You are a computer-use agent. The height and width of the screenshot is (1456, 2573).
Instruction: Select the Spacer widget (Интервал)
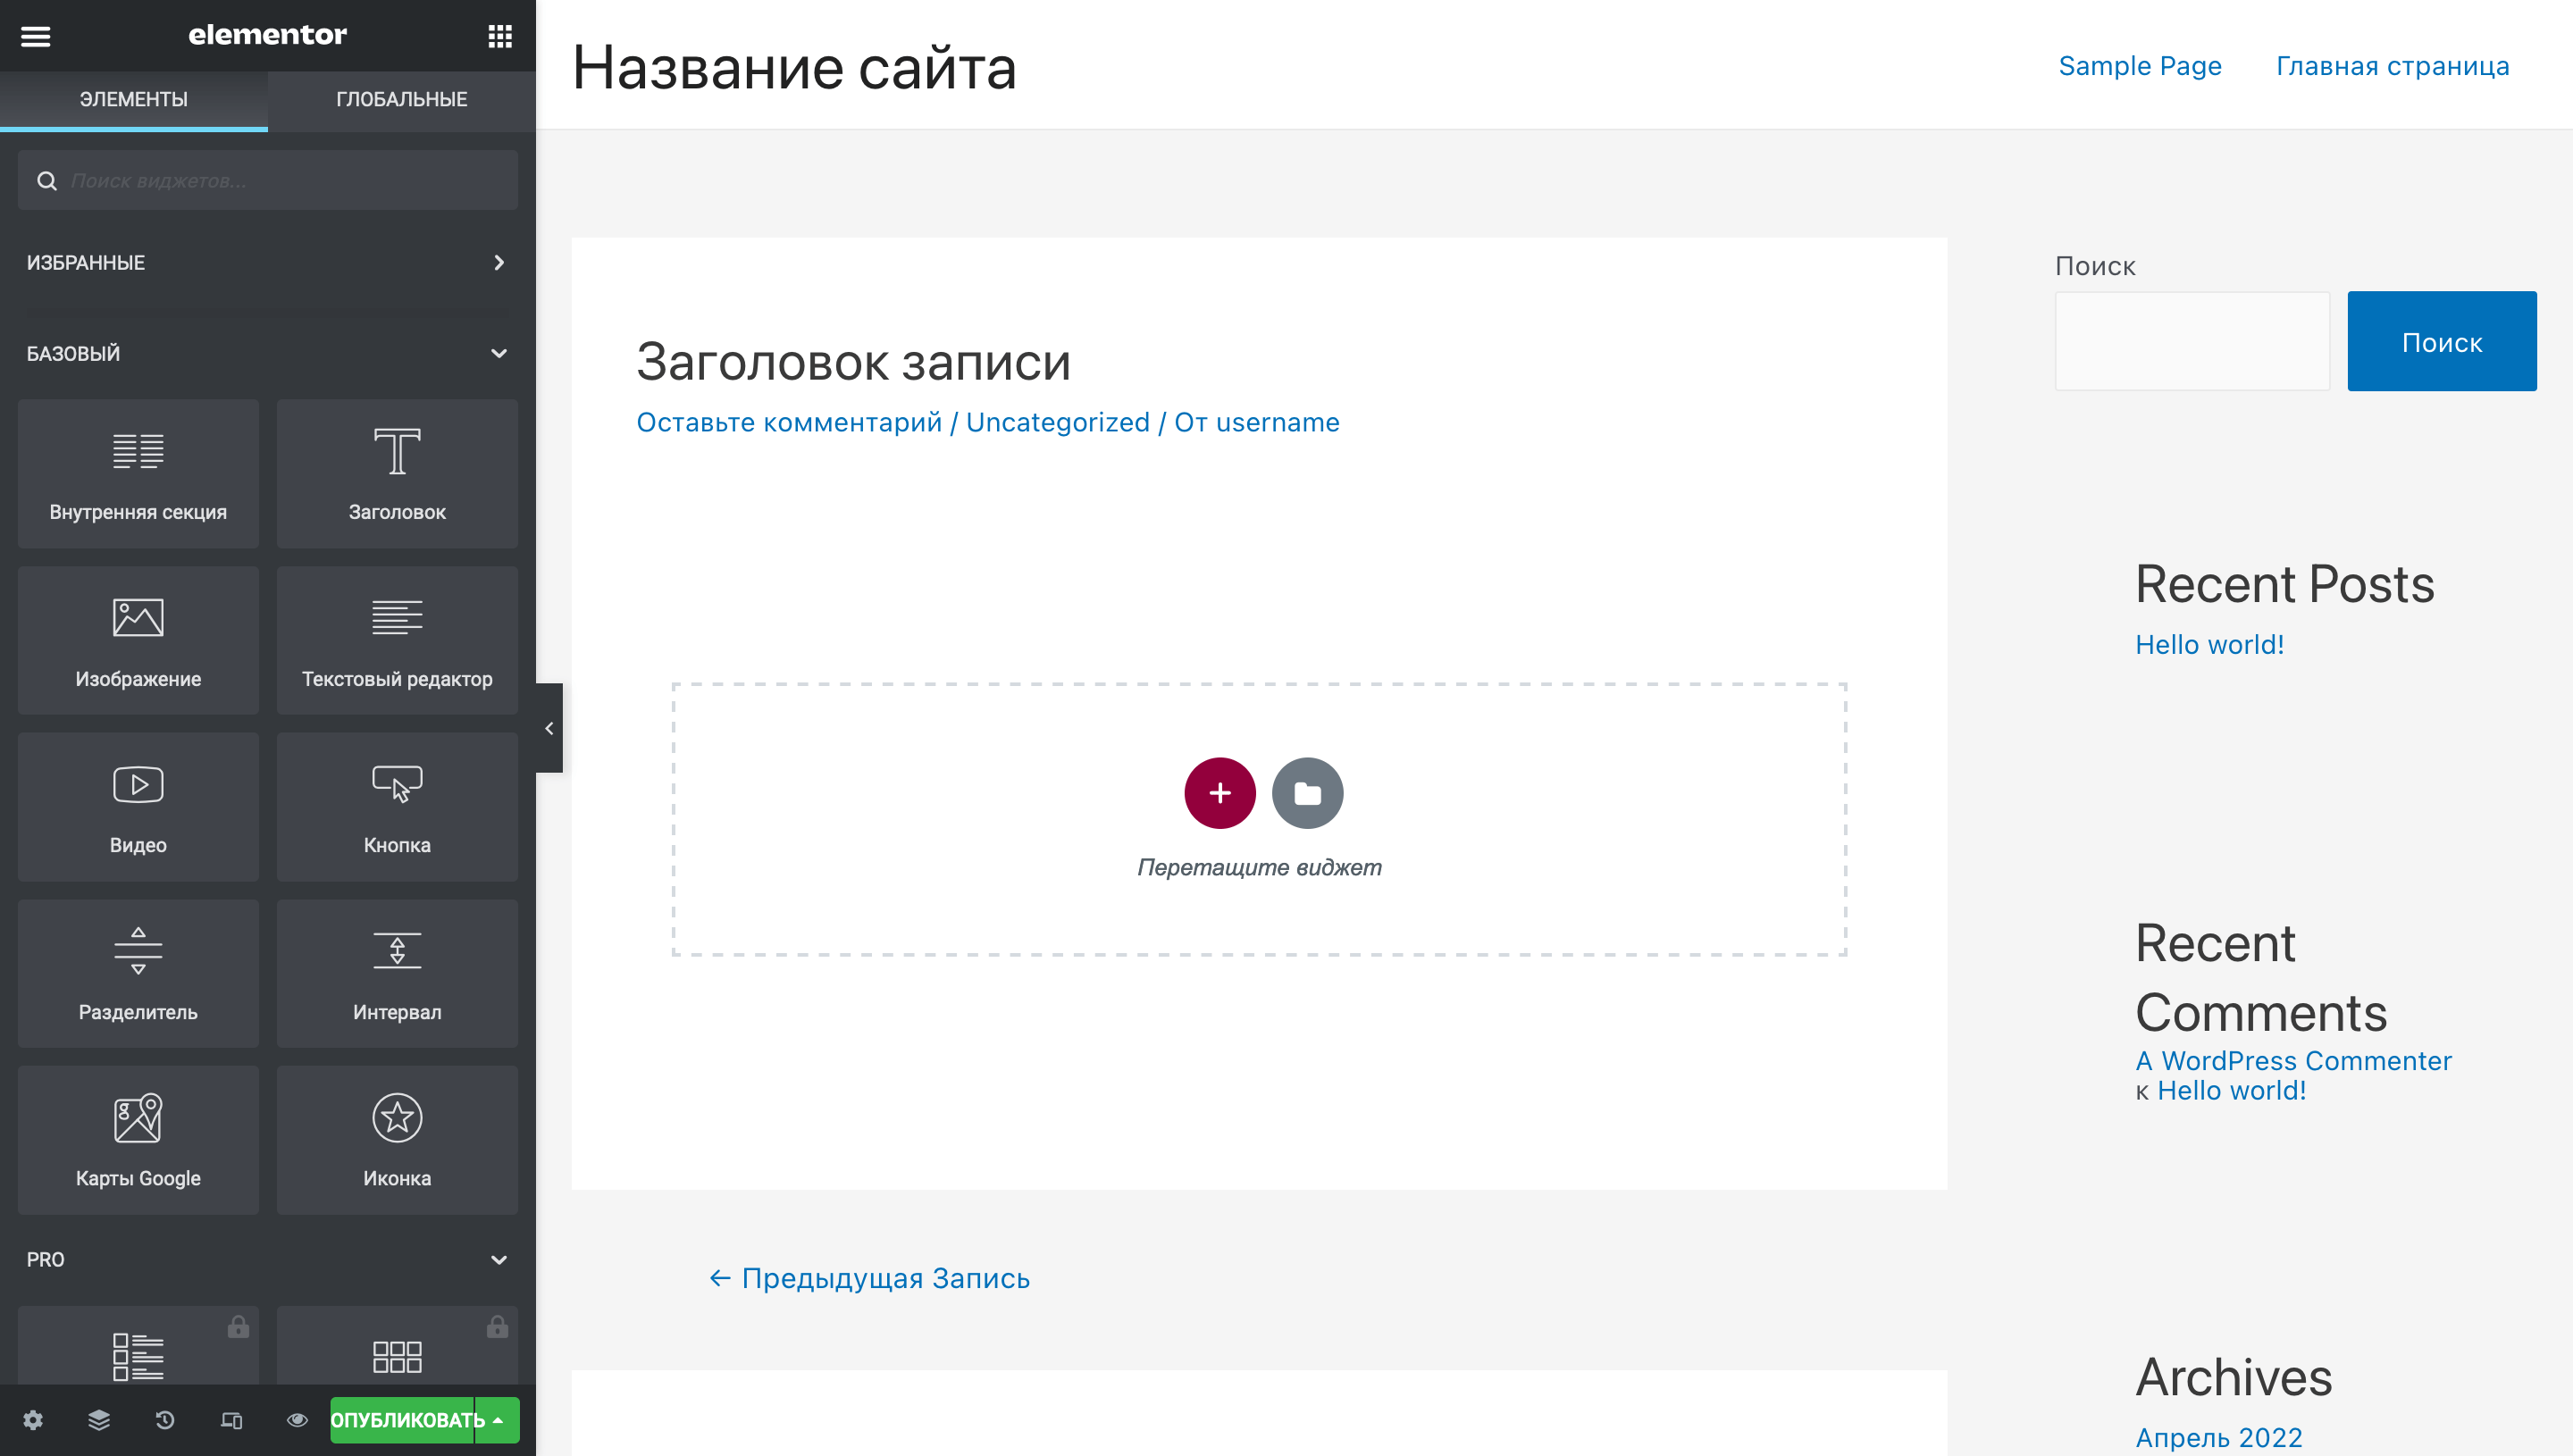[397, 973]
